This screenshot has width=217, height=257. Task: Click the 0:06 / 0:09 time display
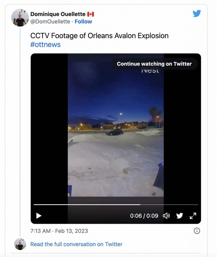coord(144,216)
